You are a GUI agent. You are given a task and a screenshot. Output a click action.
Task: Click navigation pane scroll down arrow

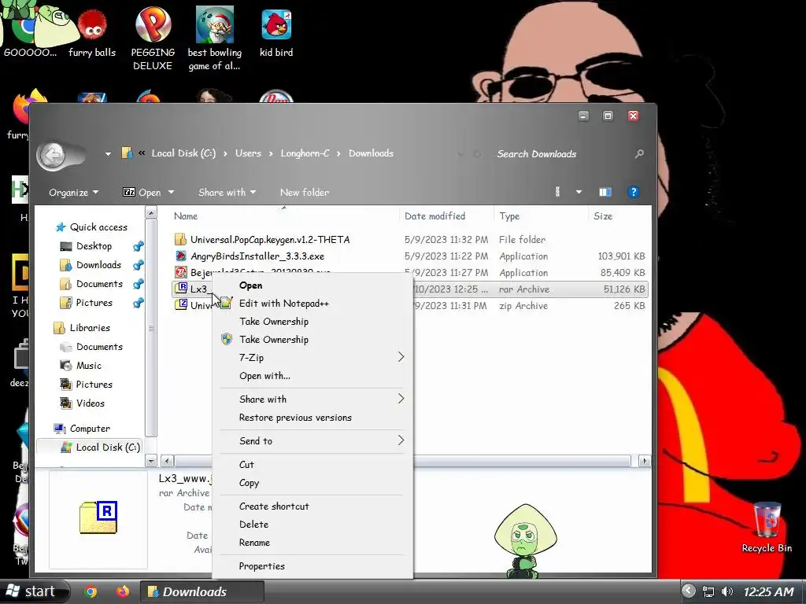tap(151, 461)
